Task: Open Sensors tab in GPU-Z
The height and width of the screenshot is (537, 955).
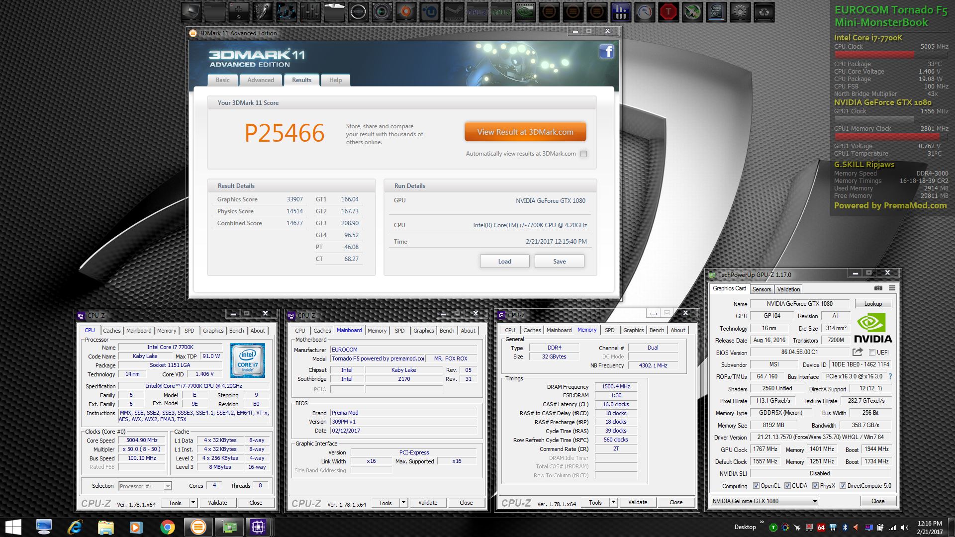Action: pyautogui.click(x=762, y=289)
